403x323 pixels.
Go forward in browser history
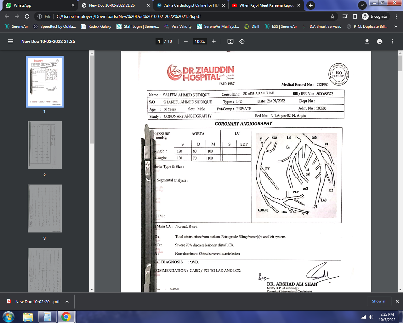pos(17,16)
